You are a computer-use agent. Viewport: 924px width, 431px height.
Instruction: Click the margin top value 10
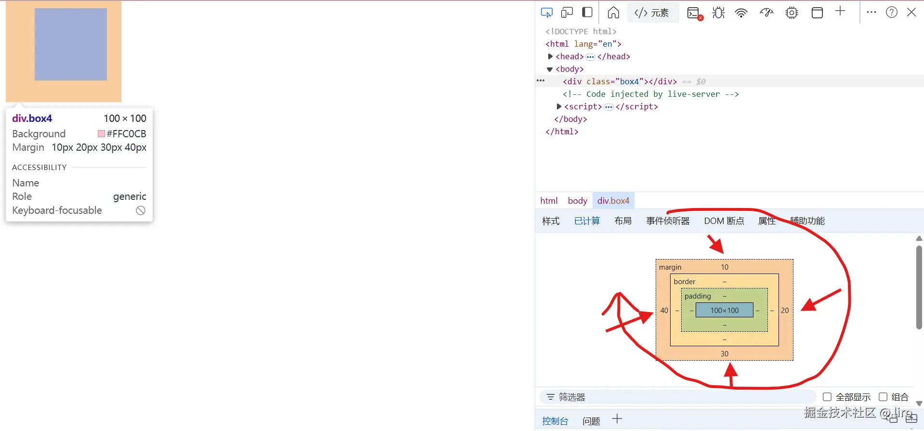pyautogui.click(x=725, y=267)
